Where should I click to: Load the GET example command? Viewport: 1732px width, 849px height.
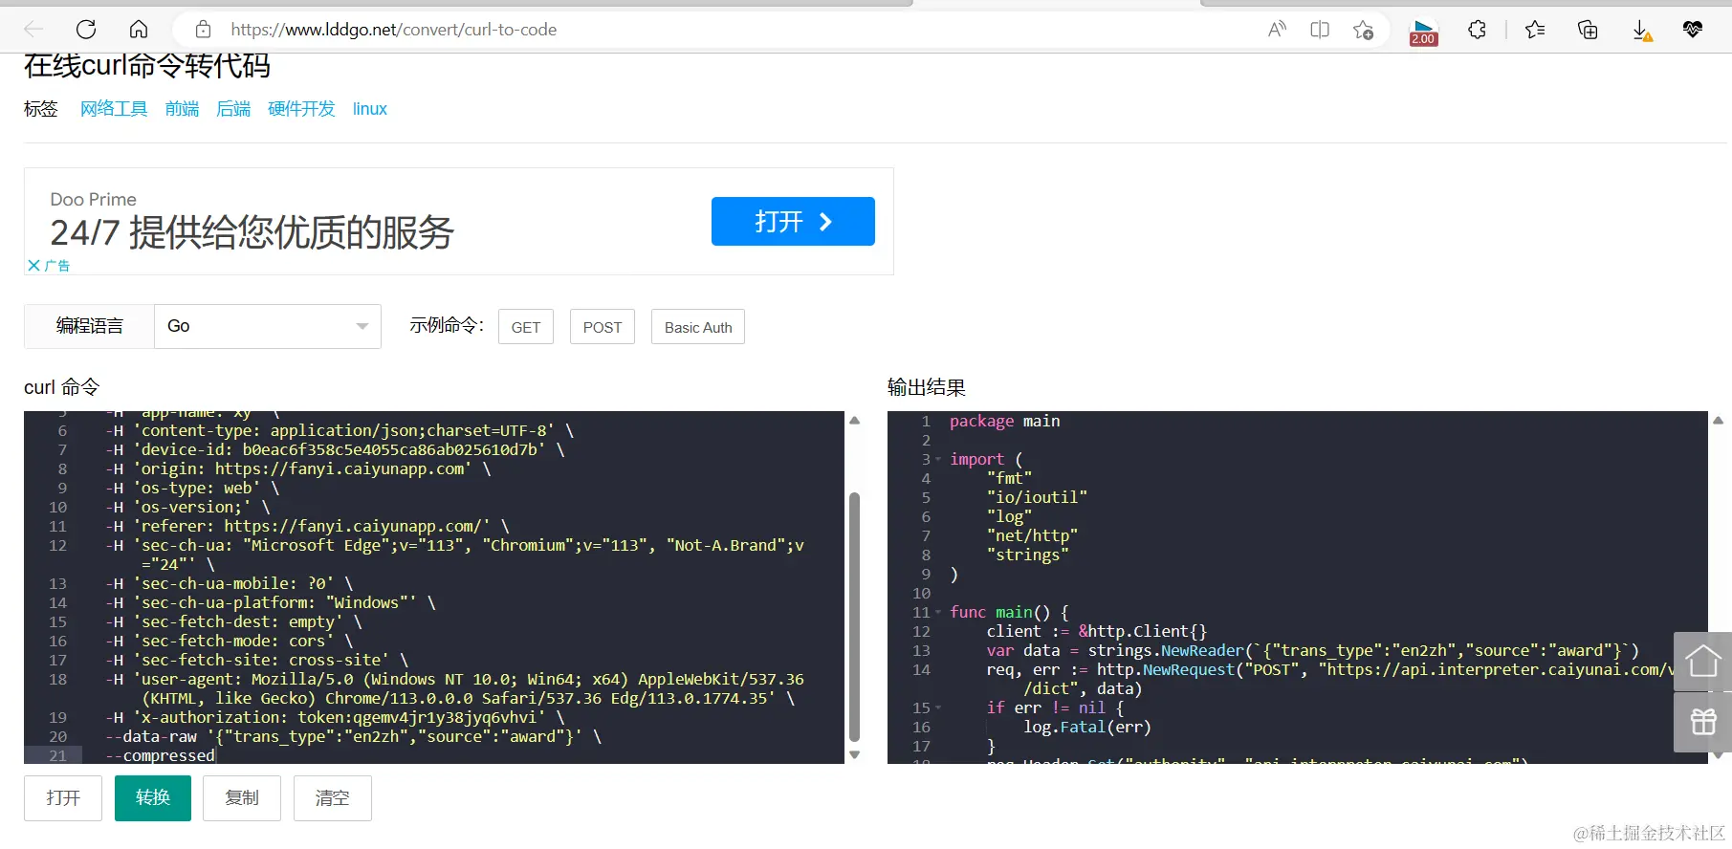[526, 327]
